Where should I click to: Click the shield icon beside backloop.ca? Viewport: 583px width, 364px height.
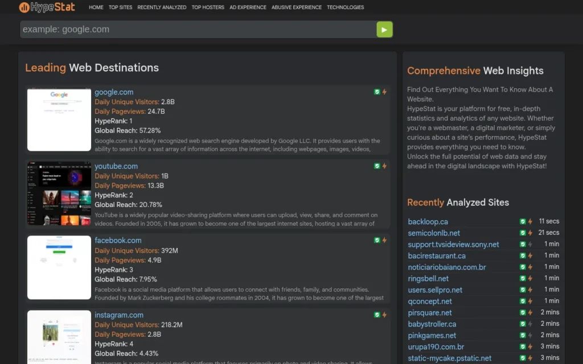[523, 221]
